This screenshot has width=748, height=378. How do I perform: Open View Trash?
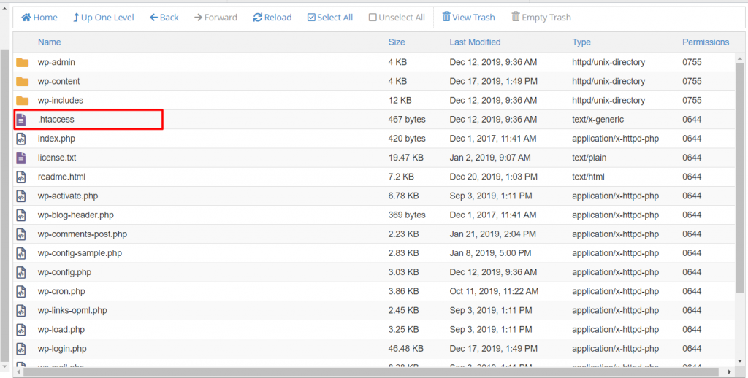[467, 18]
